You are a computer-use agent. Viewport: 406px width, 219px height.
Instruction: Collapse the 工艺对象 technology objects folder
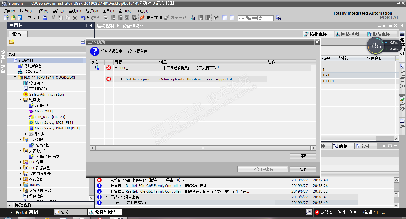21,140
